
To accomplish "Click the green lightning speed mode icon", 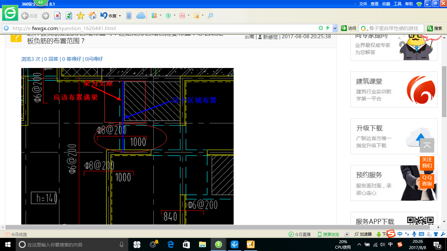I will (328, 28).
